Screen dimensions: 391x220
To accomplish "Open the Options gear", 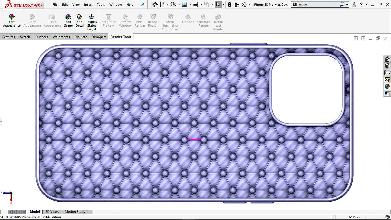I will pyautogui.click(x=244, y=5).
